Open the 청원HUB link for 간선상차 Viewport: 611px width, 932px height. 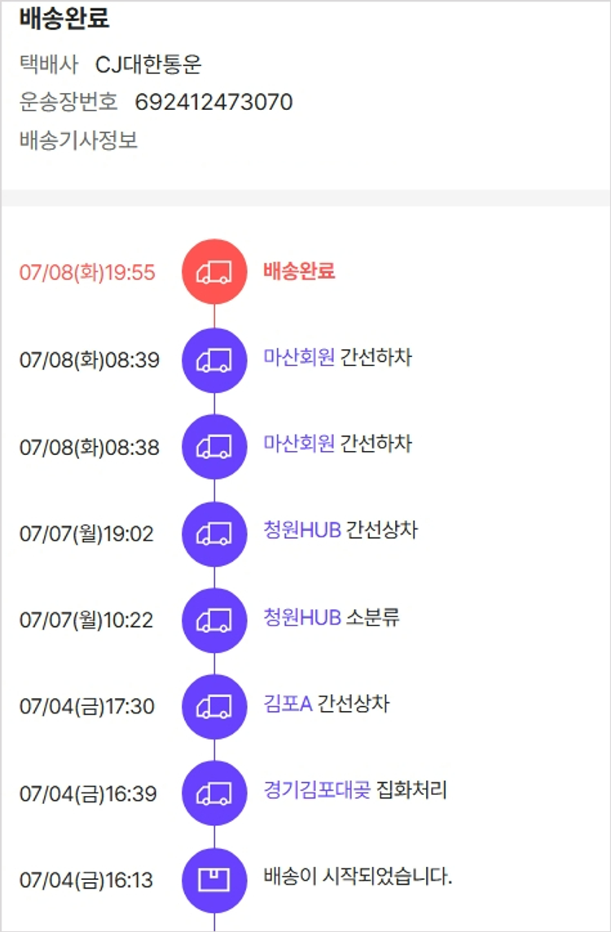pos(302,530)
